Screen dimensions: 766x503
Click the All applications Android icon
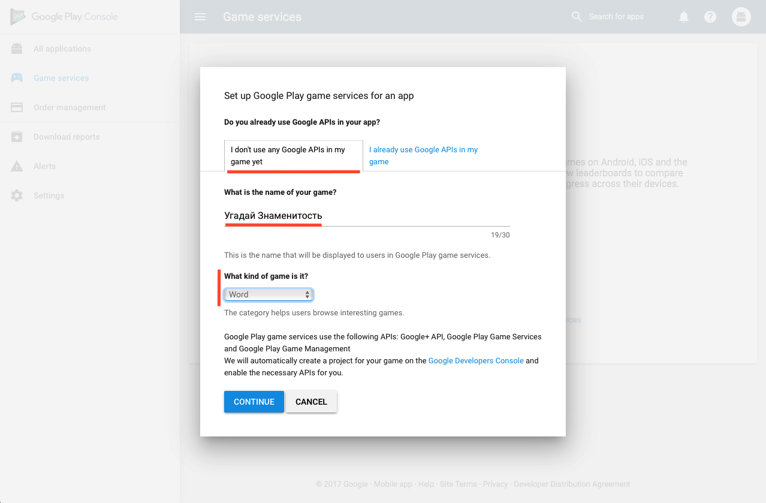[17, 49]
